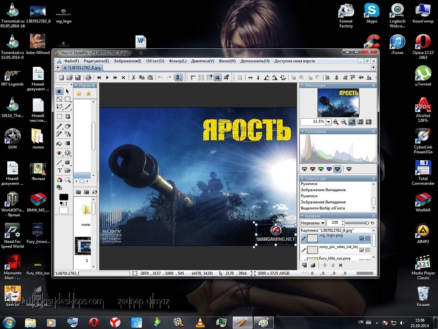
Task: Click the refresh icon in file browser panel
Action: point(95,192)
